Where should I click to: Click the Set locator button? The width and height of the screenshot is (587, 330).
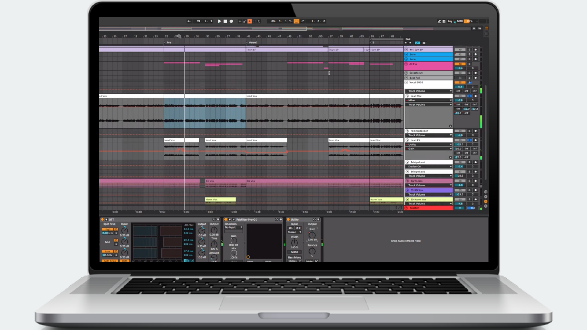tap(408, 39)
